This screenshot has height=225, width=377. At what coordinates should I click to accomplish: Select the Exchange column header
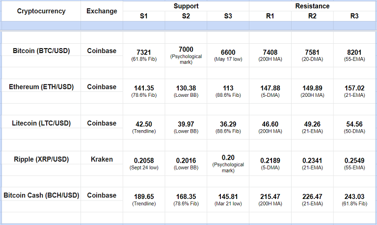click(102, 11)
